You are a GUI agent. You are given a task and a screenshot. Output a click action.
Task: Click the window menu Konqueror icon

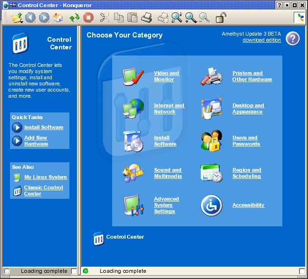tap(6, 5)
